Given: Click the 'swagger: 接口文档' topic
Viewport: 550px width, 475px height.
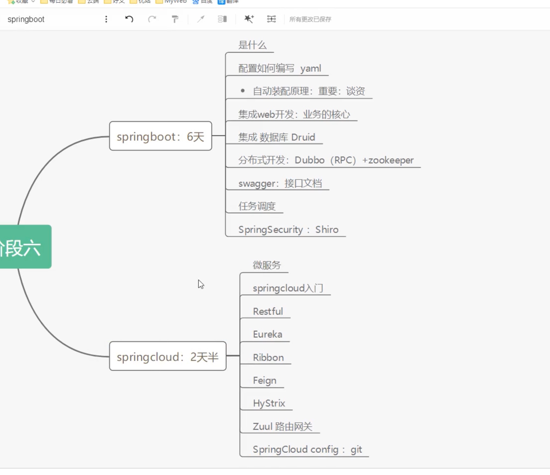Looking at the screenshot, I should (280, 183).
